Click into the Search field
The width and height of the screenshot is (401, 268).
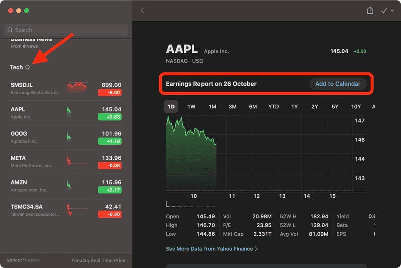[x=68, y=30]
